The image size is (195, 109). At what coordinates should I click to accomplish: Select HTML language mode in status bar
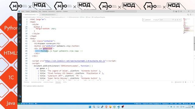click(x=180, y=104)
